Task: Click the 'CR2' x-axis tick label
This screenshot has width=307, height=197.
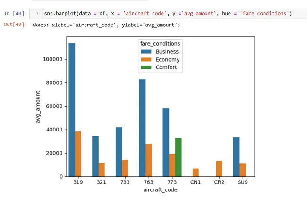Action: click(x=219, y=182)
